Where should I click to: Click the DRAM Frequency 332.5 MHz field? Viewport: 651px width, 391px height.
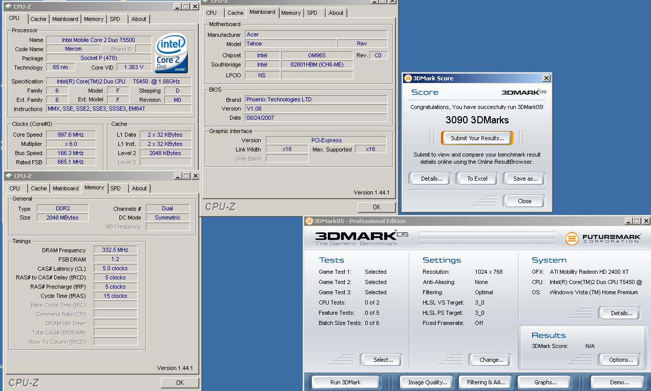click(x=115, y=250)
